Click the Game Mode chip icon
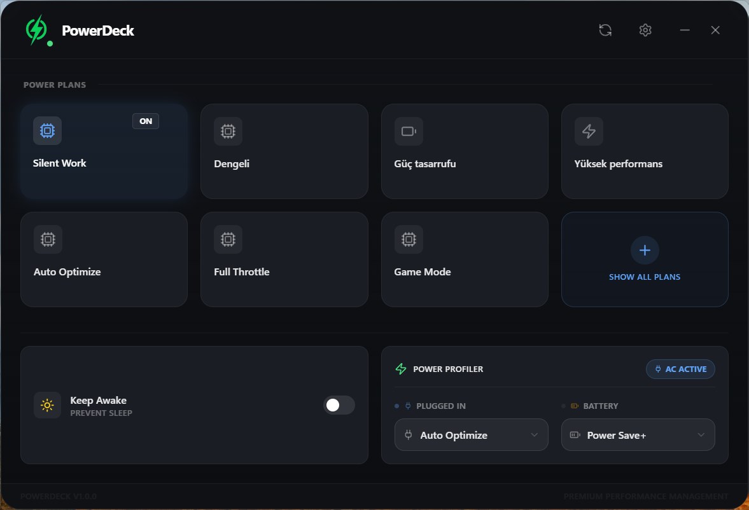749x510 pixels. click(409, 239)
